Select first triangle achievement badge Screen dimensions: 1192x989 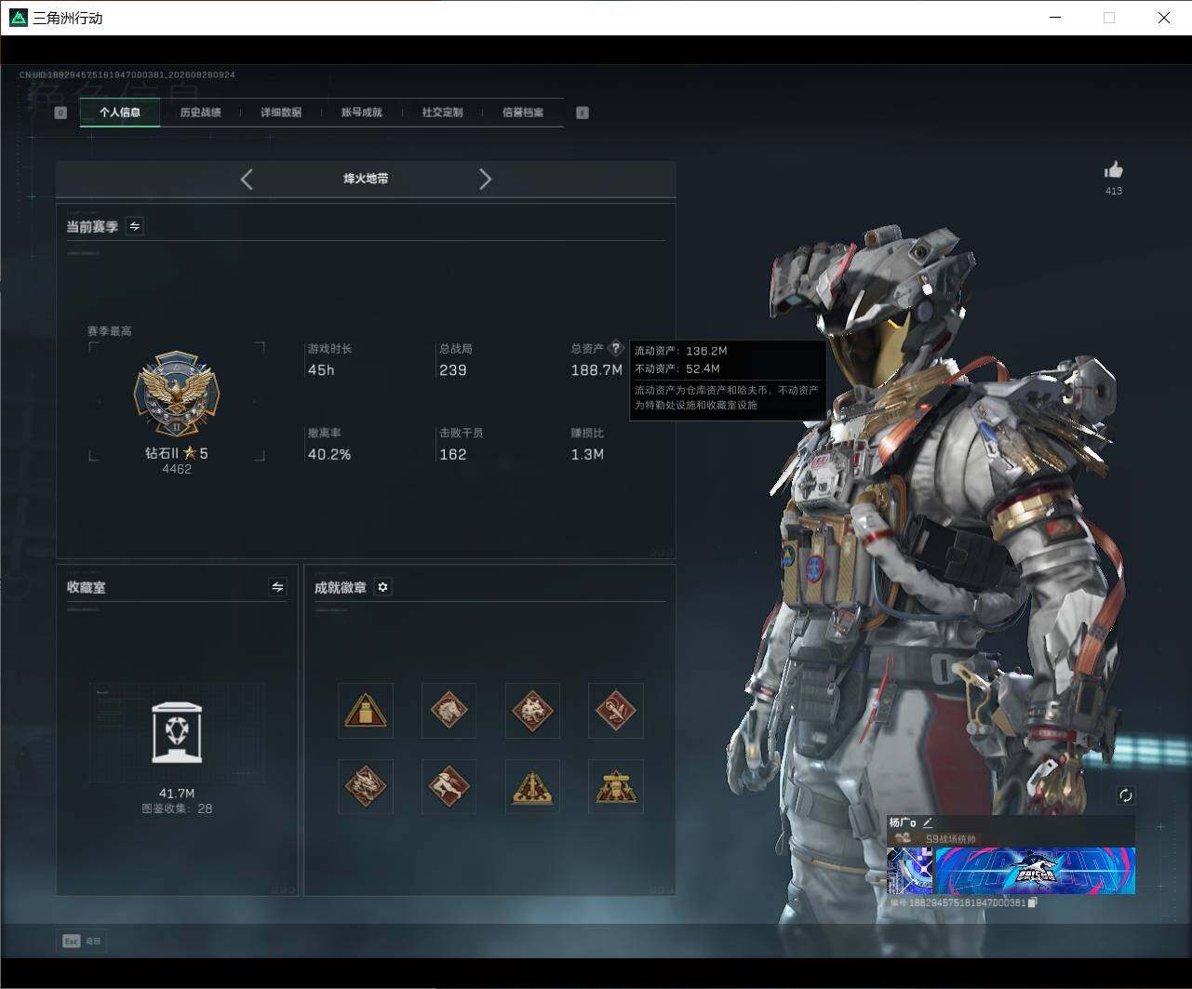[365, 711]
